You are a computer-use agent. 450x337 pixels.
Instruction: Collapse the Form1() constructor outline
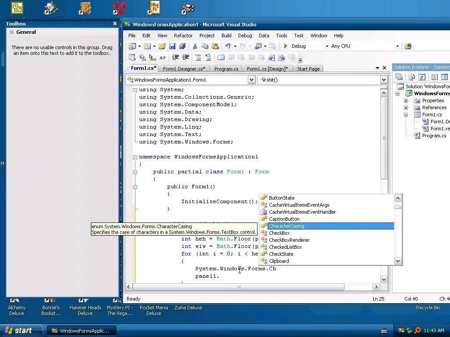(135, 187)
